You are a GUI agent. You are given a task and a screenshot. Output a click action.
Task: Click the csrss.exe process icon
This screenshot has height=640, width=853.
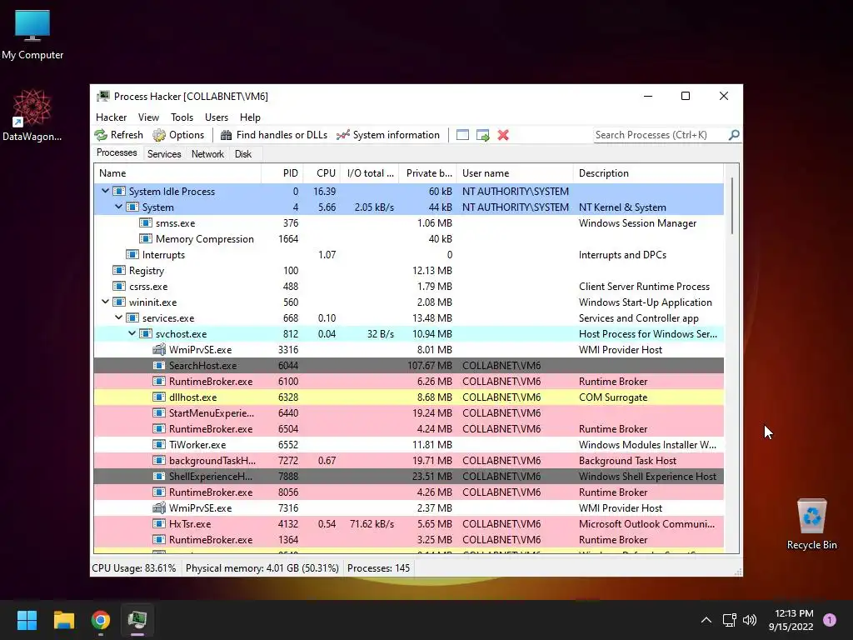pyautogui.click(x=119, y=287)
